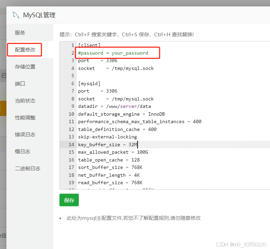Image resolution: width=270 pixels, height=249 pixels.
Task: Open the 端口 settings tab
Action: pyautogui.click(x=20, y=84)
